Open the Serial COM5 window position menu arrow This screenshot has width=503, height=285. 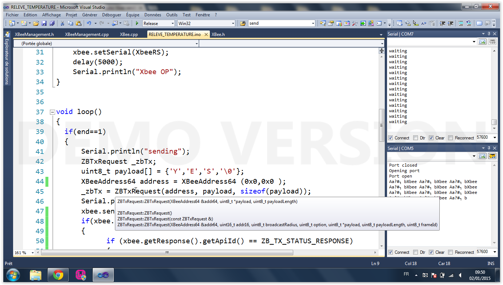pos(483,148)
